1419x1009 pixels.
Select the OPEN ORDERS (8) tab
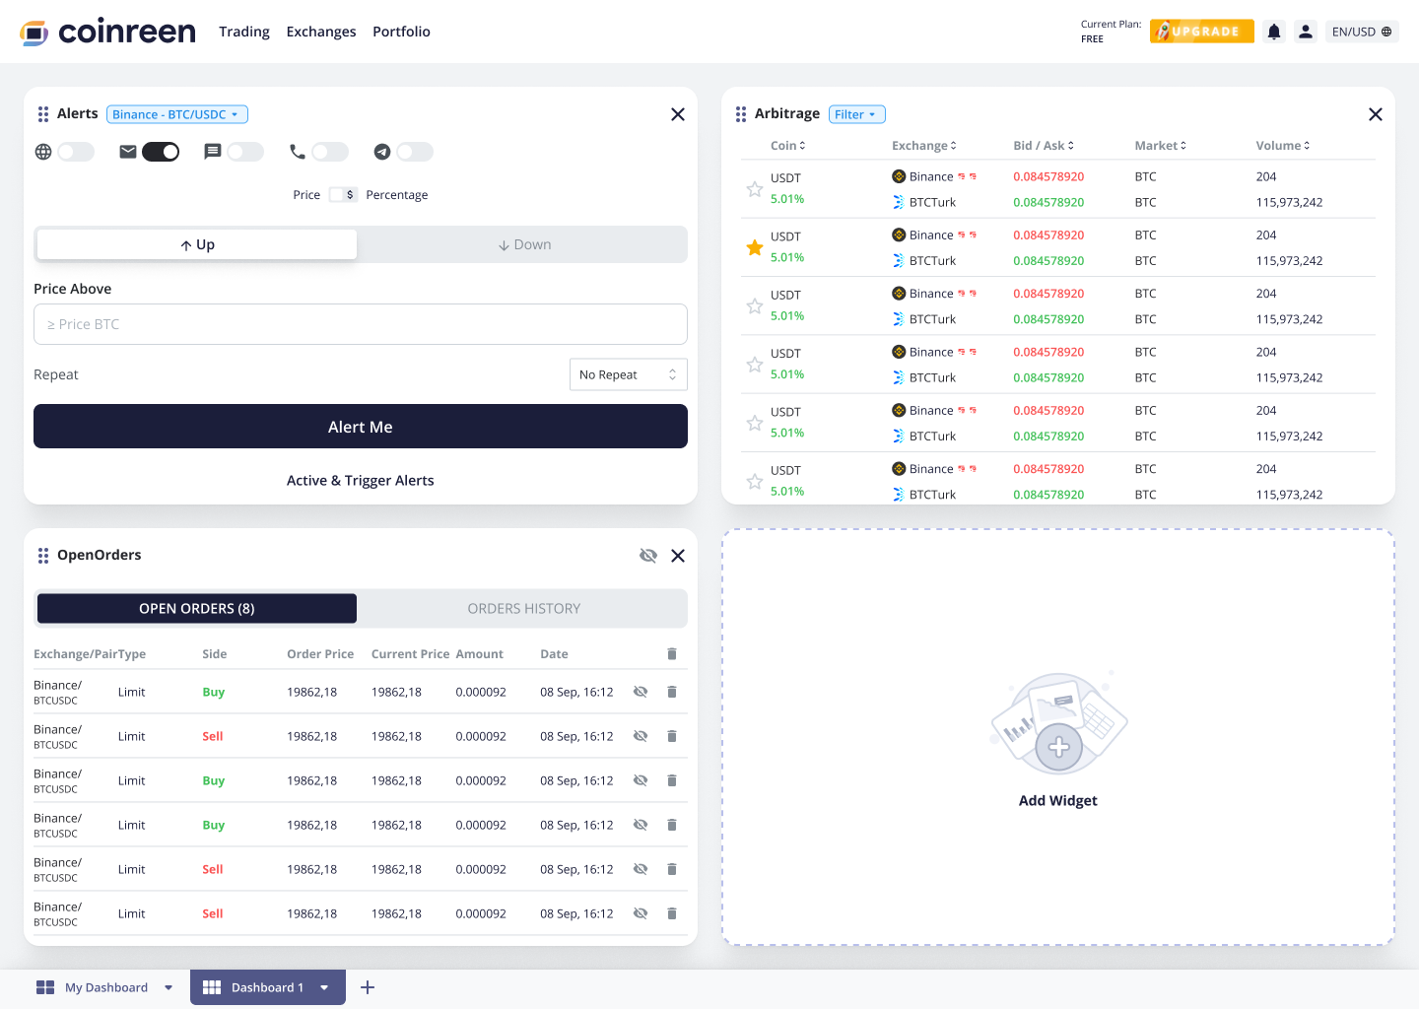click(x=197, y=609)
